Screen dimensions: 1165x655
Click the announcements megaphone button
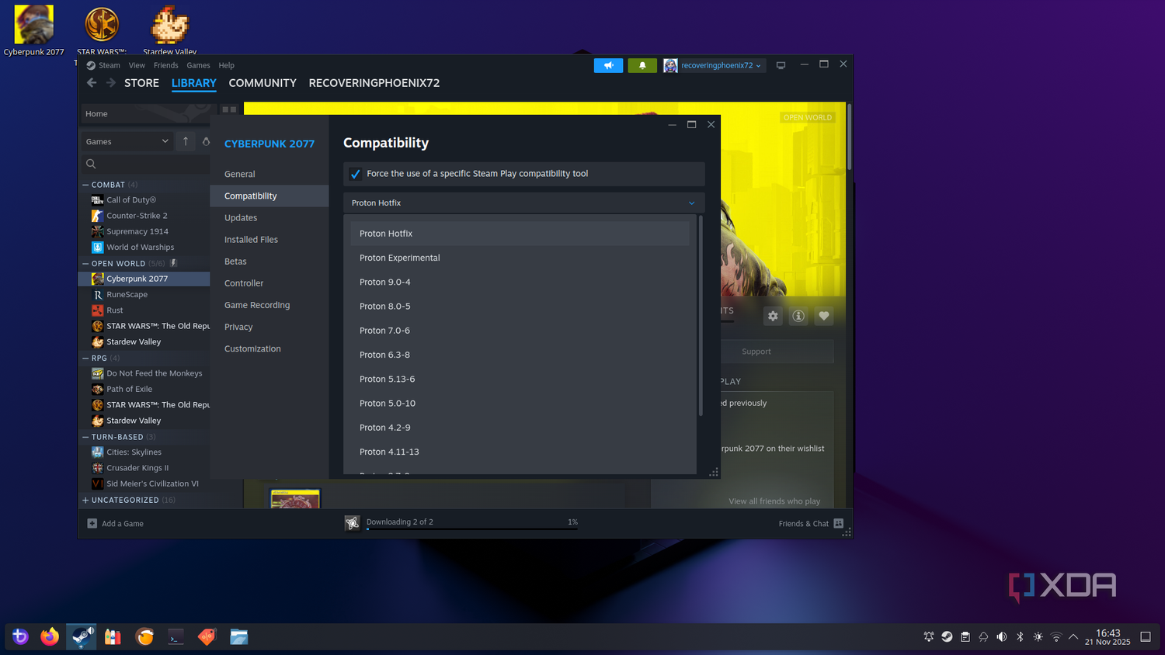tap(608, 66)
